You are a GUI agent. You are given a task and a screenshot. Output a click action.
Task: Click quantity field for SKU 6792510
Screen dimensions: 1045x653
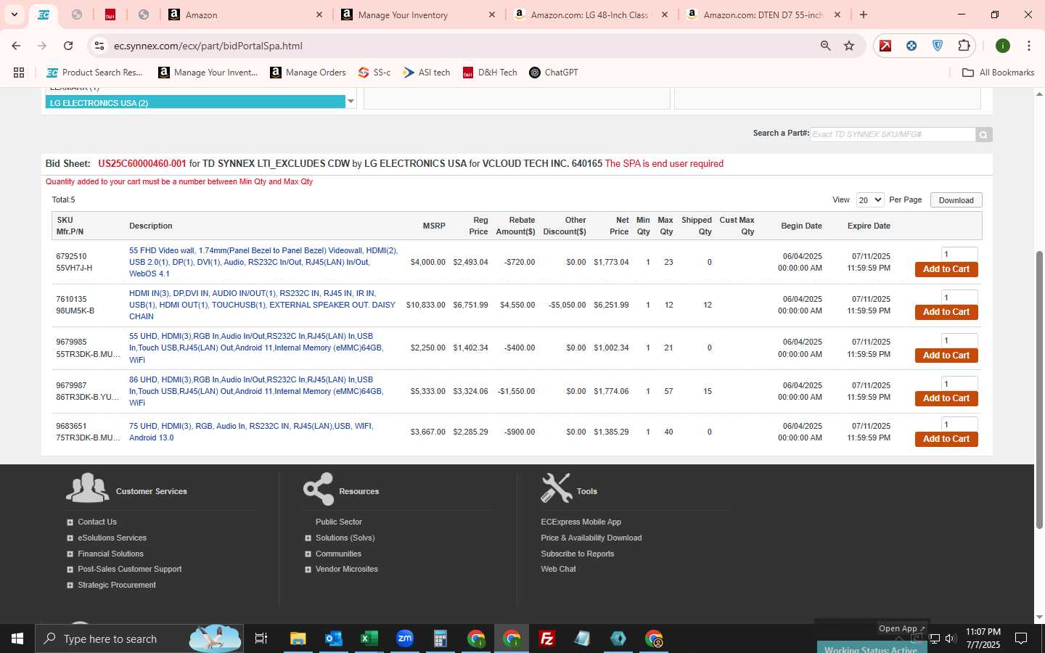click(x=959, y=254)
